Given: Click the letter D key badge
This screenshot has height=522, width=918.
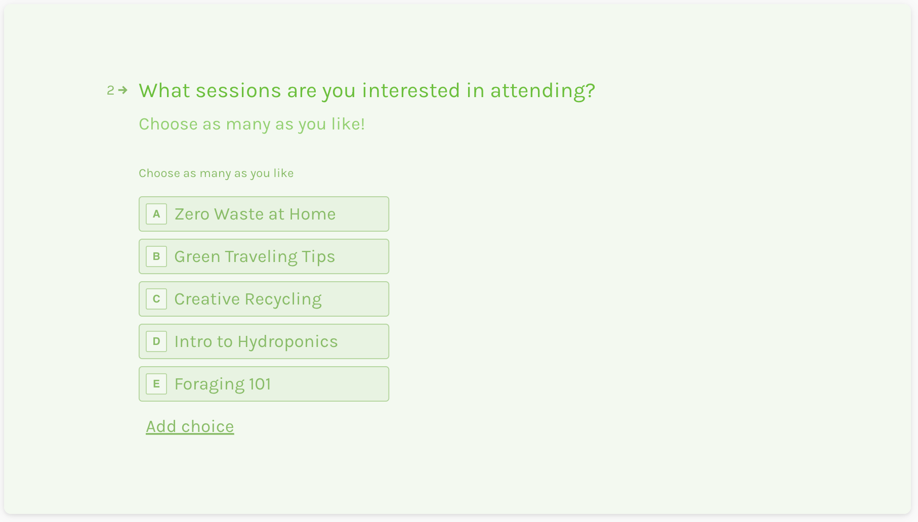Looking at the screenshot, I should click(156, 341).
